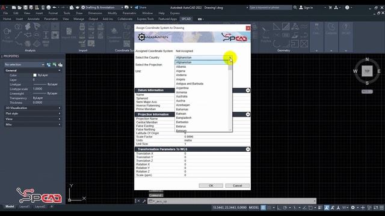Click the N compass letter on ViewCube
The image size is (385, 216).
(x=367, y=59)
